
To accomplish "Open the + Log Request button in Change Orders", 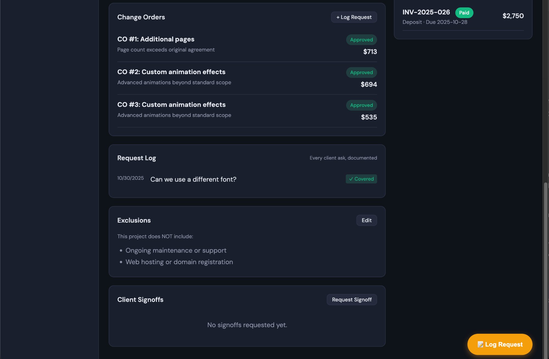I will tap(354, 17).
